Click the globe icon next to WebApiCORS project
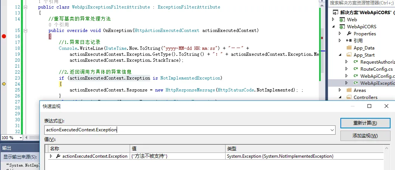Viewport: 395px width, 170px height. coord(342,27)
